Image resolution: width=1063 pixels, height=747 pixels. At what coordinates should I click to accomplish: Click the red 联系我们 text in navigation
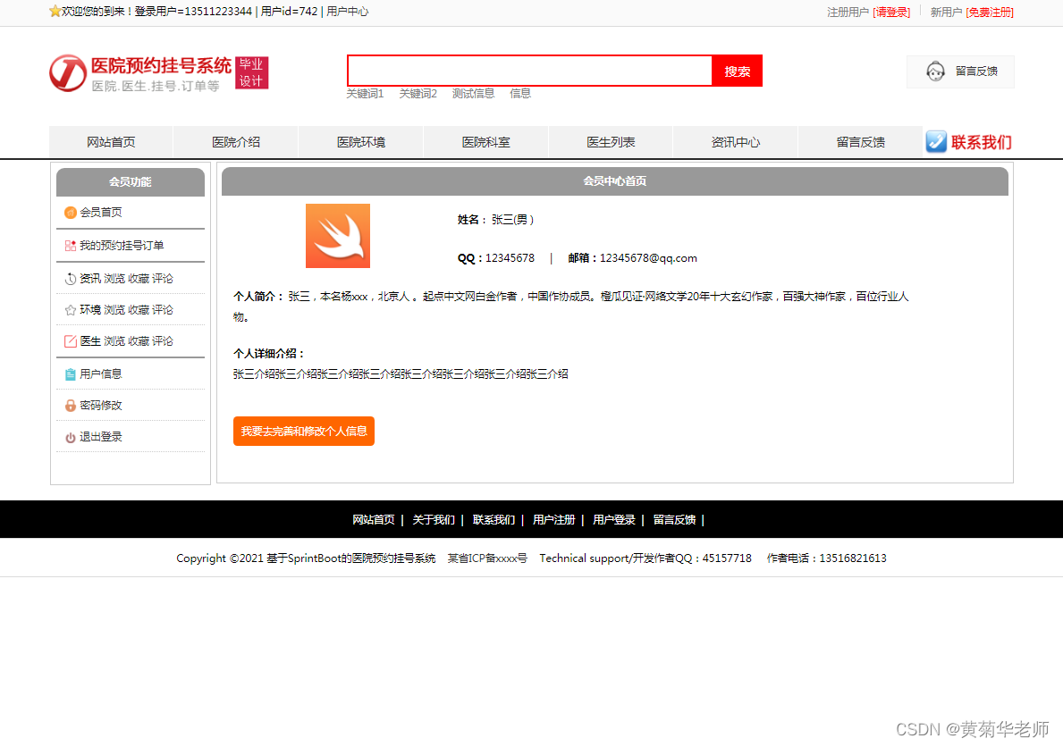981,142
